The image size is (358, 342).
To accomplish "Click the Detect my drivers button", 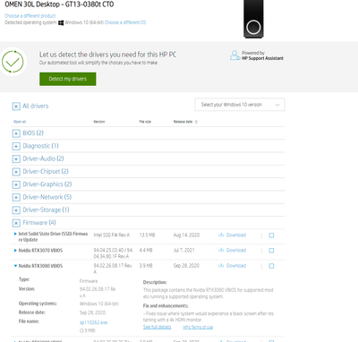I will [x=68, y=79].
